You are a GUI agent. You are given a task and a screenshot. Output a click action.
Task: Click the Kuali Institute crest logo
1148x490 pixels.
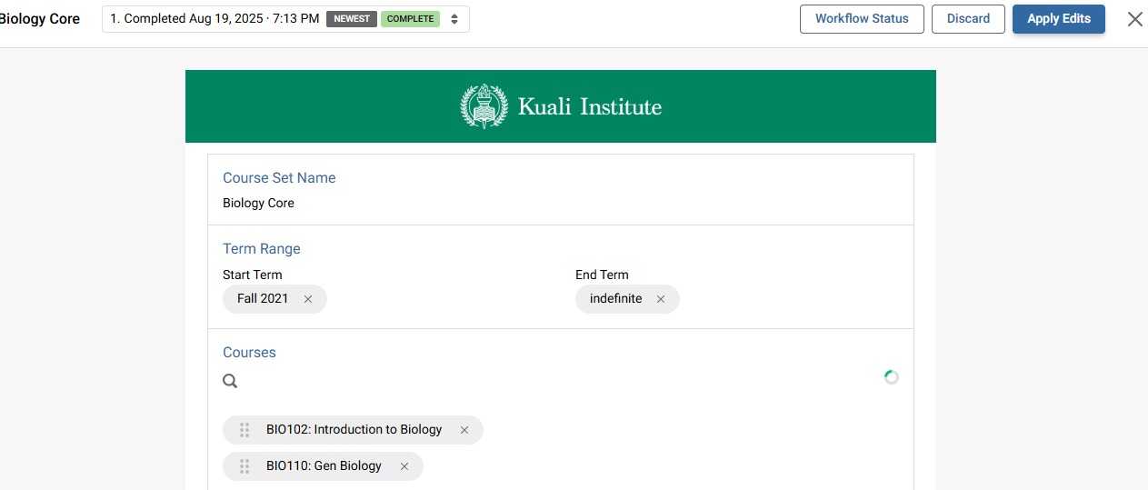click(484, 106)
